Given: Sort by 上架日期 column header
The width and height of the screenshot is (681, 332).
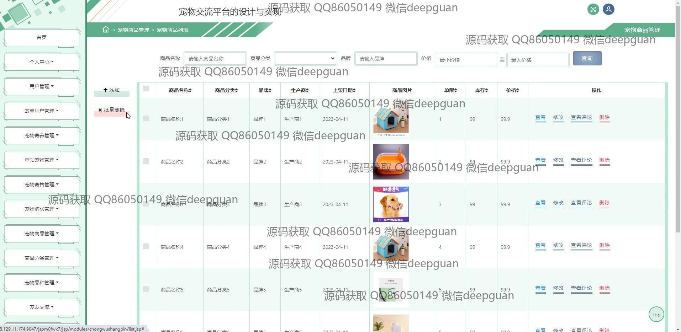Looking at the screenshot, I should click(x=344, y=91).
